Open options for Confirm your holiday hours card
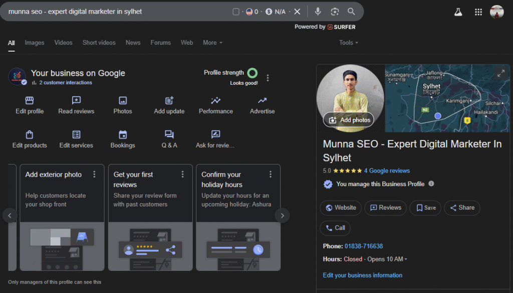Image resolution: width=513 pixels, height=293 pixels. [271, 175]
